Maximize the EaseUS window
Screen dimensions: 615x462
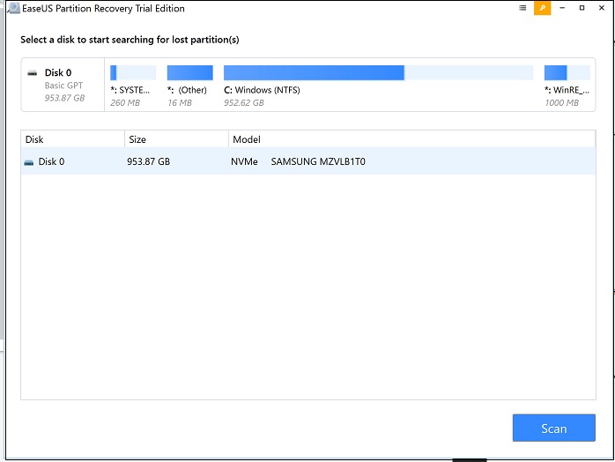pyautogui.click(x=582, y=8)
